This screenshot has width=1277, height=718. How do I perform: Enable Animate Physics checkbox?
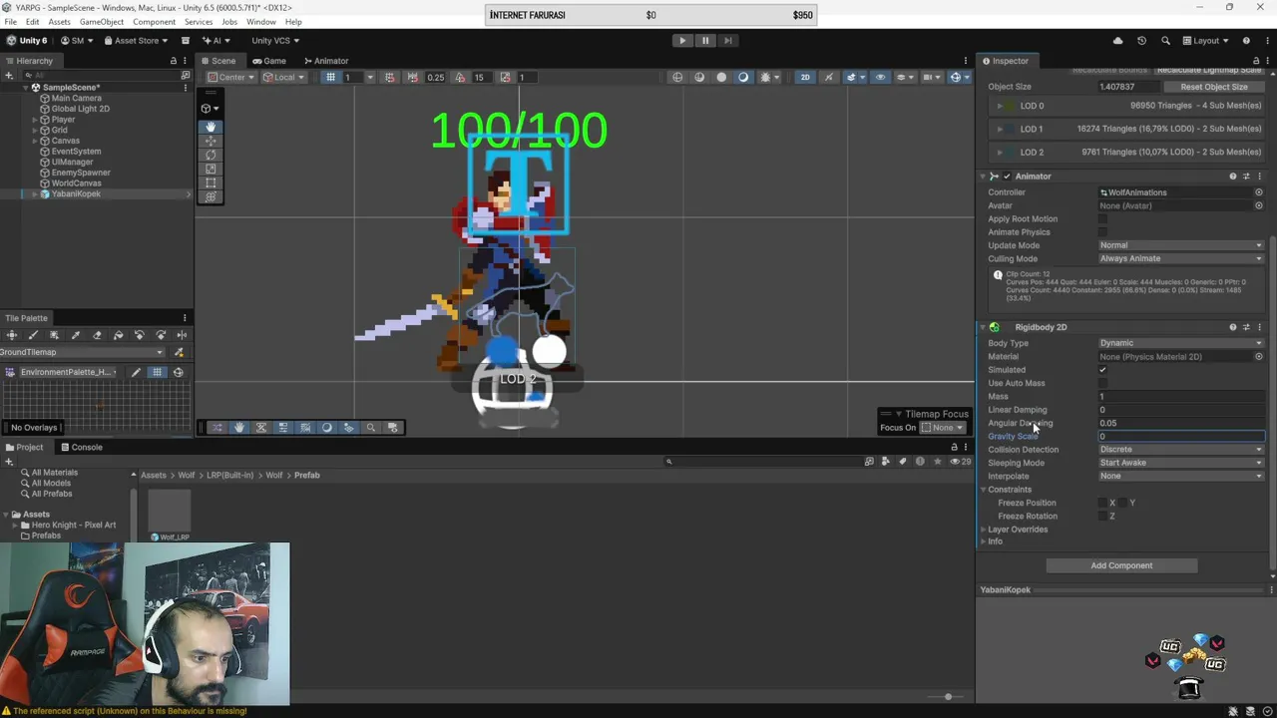pyautogui.click(x=1102, y=232)
